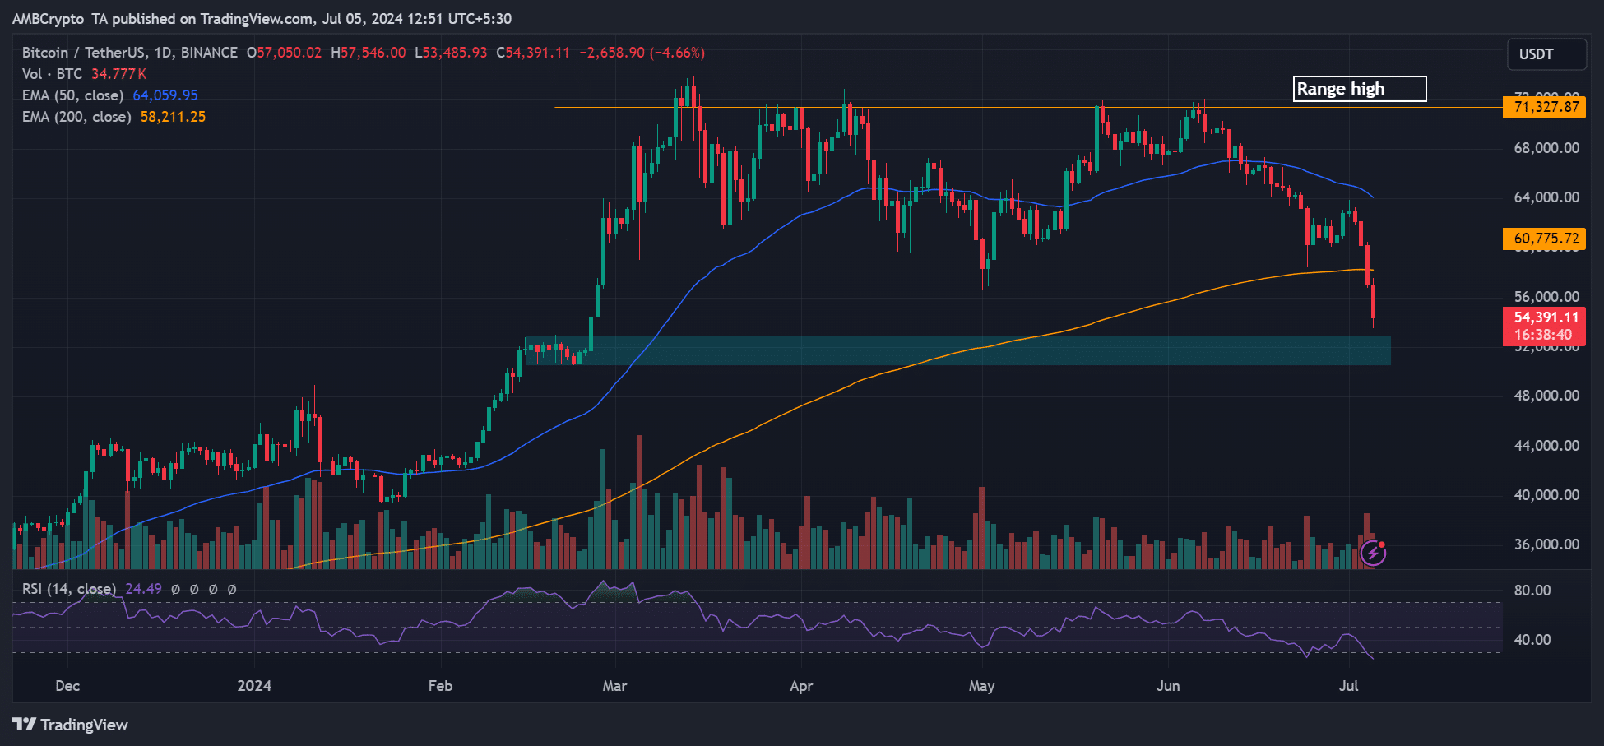Click the teal support zone rectangle
The height and width of the screenshot is (746, 1604).
(957, 350)
